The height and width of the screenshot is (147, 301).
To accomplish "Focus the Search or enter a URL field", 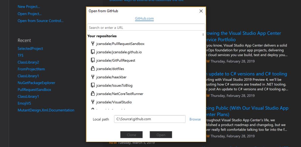I will point(146,27).
